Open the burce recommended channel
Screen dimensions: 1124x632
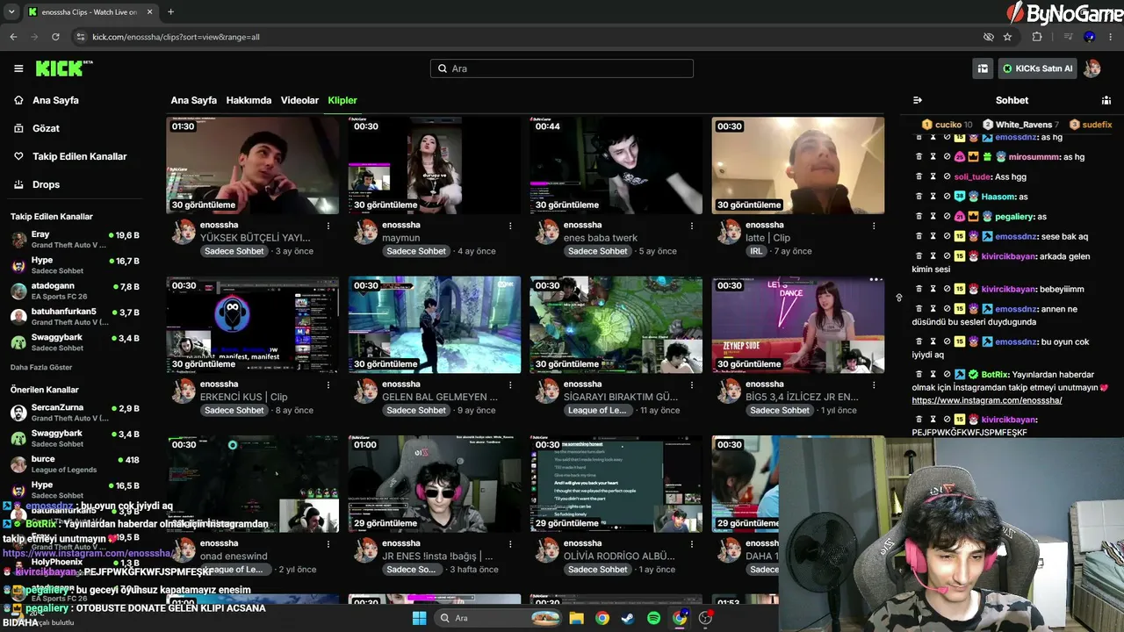point(75,463)
